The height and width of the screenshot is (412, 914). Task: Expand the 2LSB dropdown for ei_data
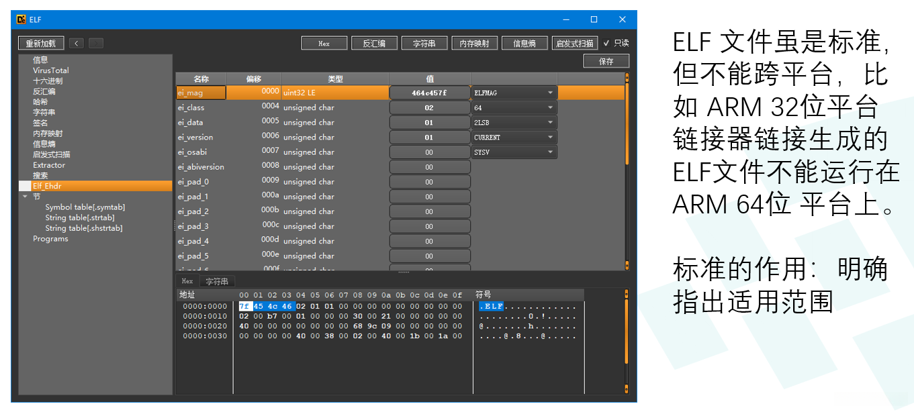tap(514, 123)
